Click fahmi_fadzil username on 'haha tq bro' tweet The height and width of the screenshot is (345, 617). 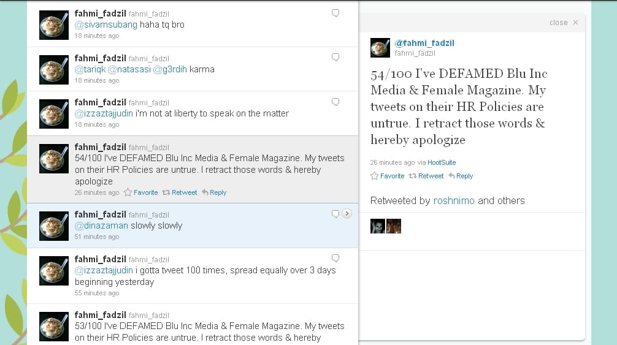point(101,13)
